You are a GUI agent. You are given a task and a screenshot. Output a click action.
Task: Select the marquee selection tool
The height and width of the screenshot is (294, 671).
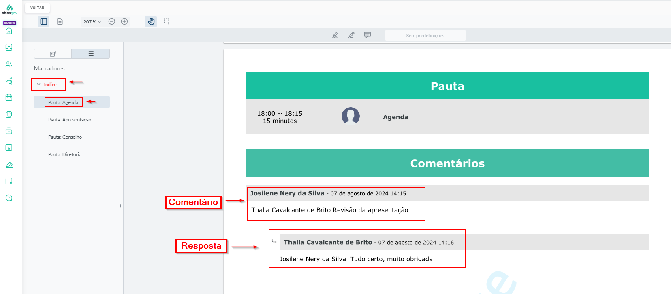167,21
